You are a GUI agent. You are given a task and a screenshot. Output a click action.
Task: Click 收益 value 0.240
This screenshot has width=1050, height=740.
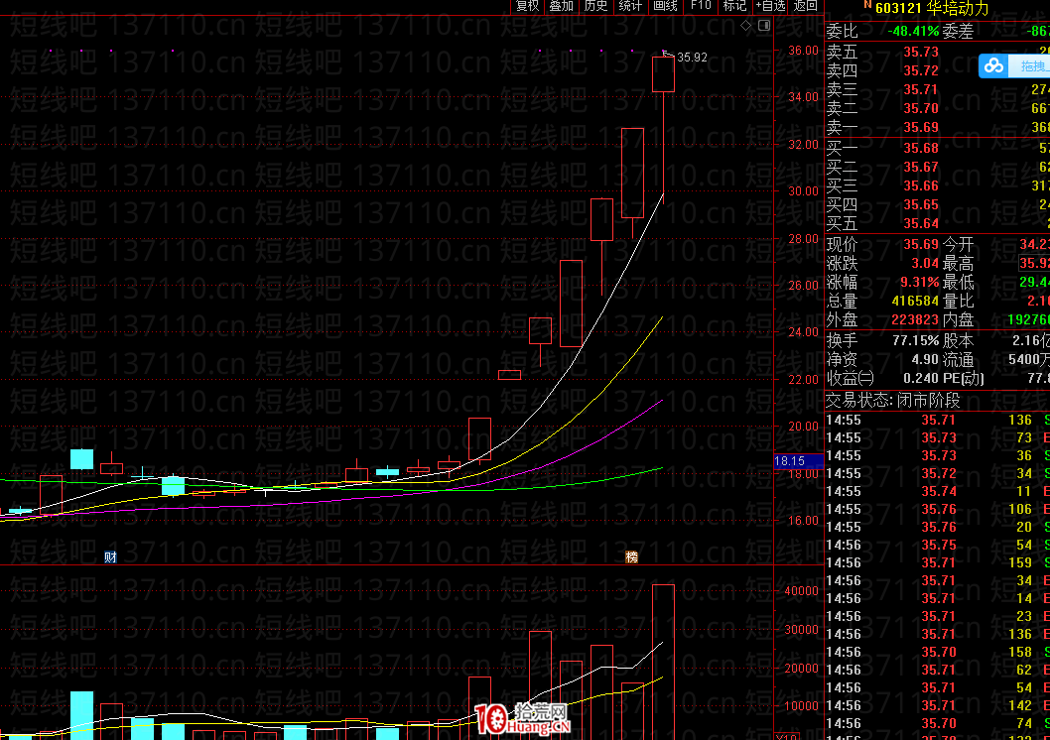click(x=921, y=378)
